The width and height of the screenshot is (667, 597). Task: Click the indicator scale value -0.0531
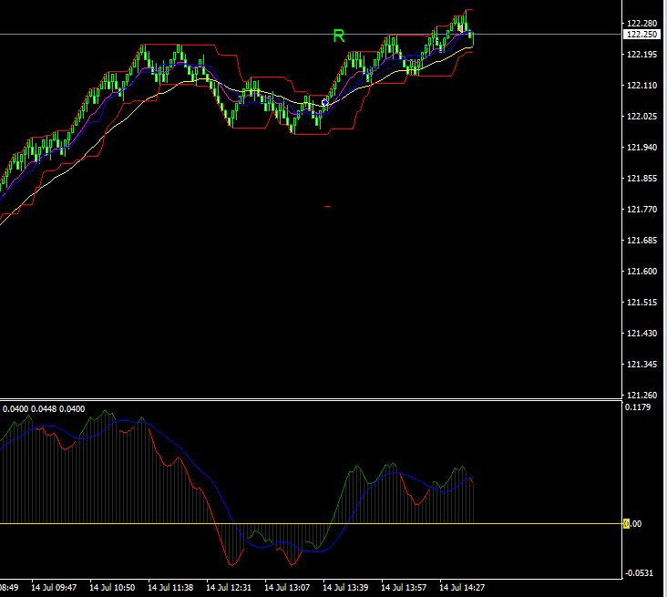pyautogui.click(x=638, y=573)
